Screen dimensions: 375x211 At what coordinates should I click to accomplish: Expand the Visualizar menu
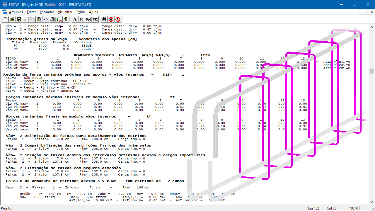click(65, 12)
